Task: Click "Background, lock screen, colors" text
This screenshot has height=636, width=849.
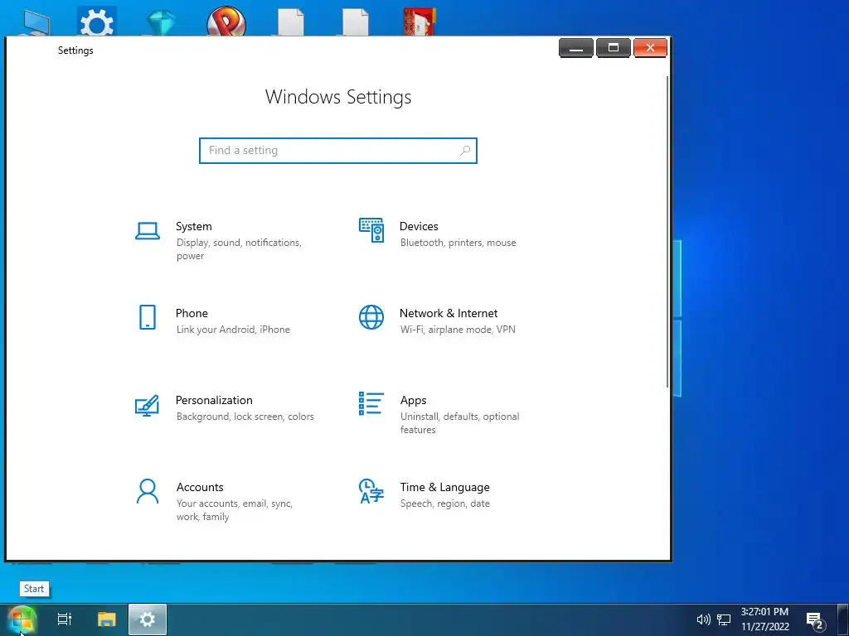Action: click(x=245, y=417)
